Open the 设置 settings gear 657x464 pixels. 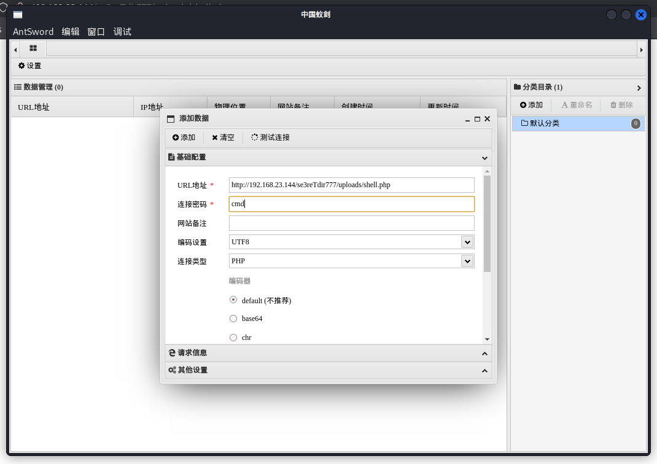pyautogui.click(x=29, y=66)
